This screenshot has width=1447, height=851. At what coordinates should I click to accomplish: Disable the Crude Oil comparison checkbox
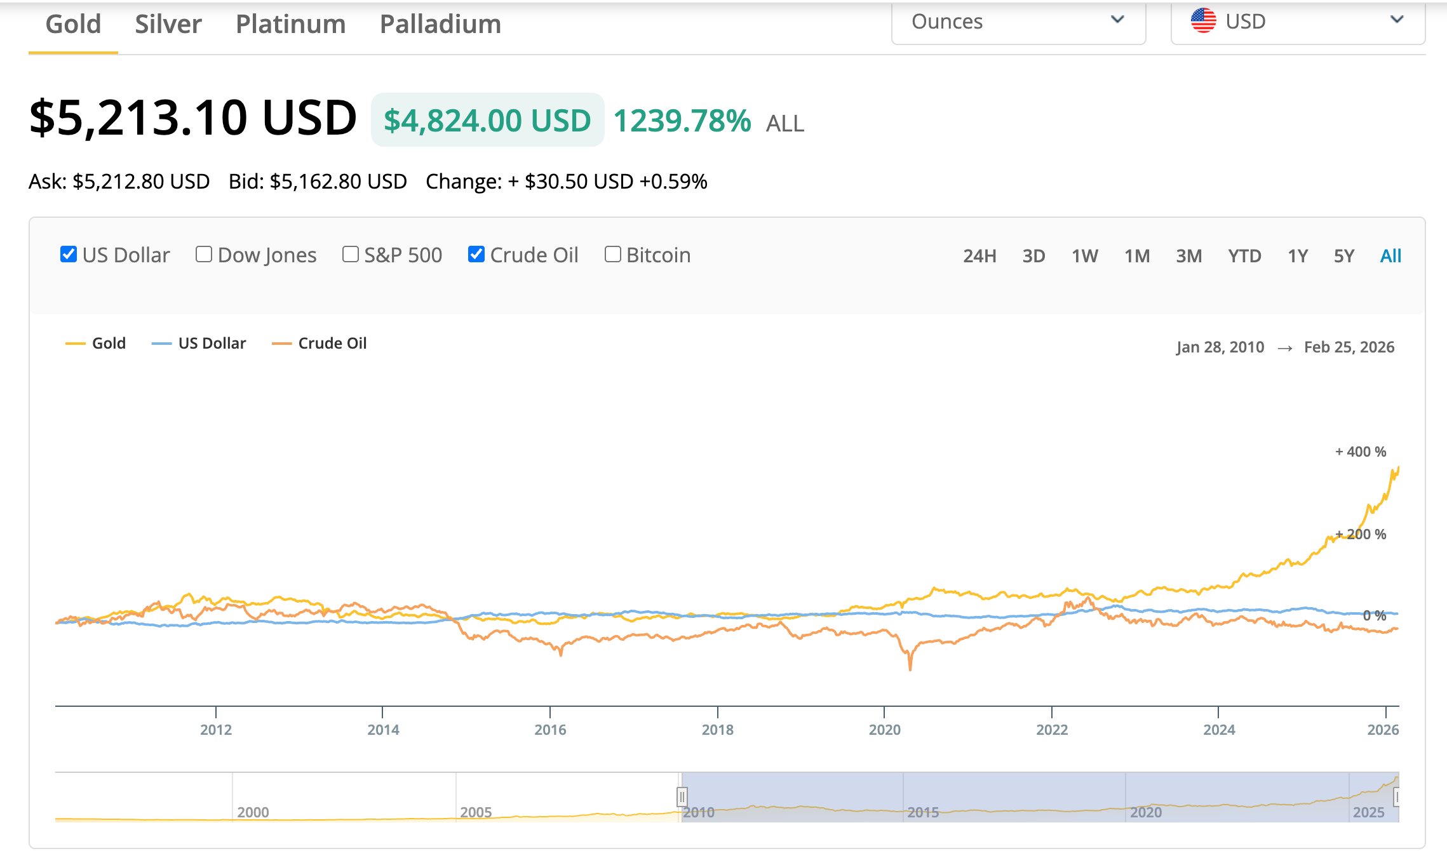click(x=476, y=255)
